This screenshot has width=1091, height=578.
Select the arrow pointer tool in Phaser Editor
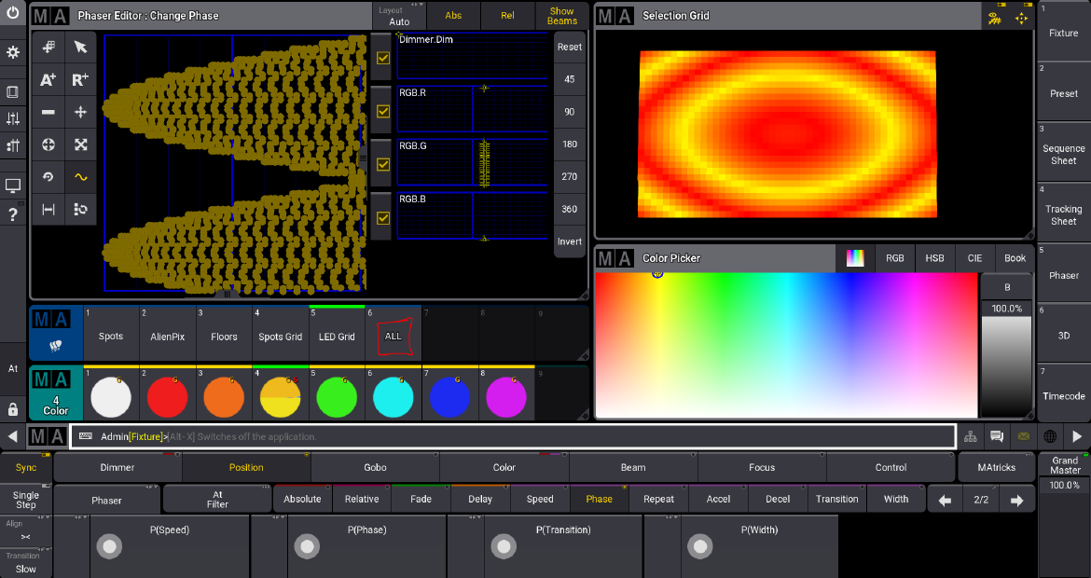81,48
